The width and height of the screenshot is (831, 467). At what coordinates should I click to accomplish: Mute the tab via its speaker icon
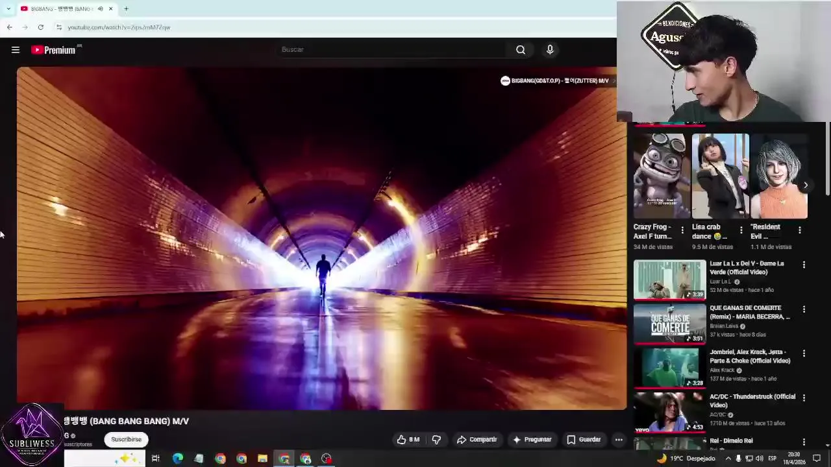point(100,8)
